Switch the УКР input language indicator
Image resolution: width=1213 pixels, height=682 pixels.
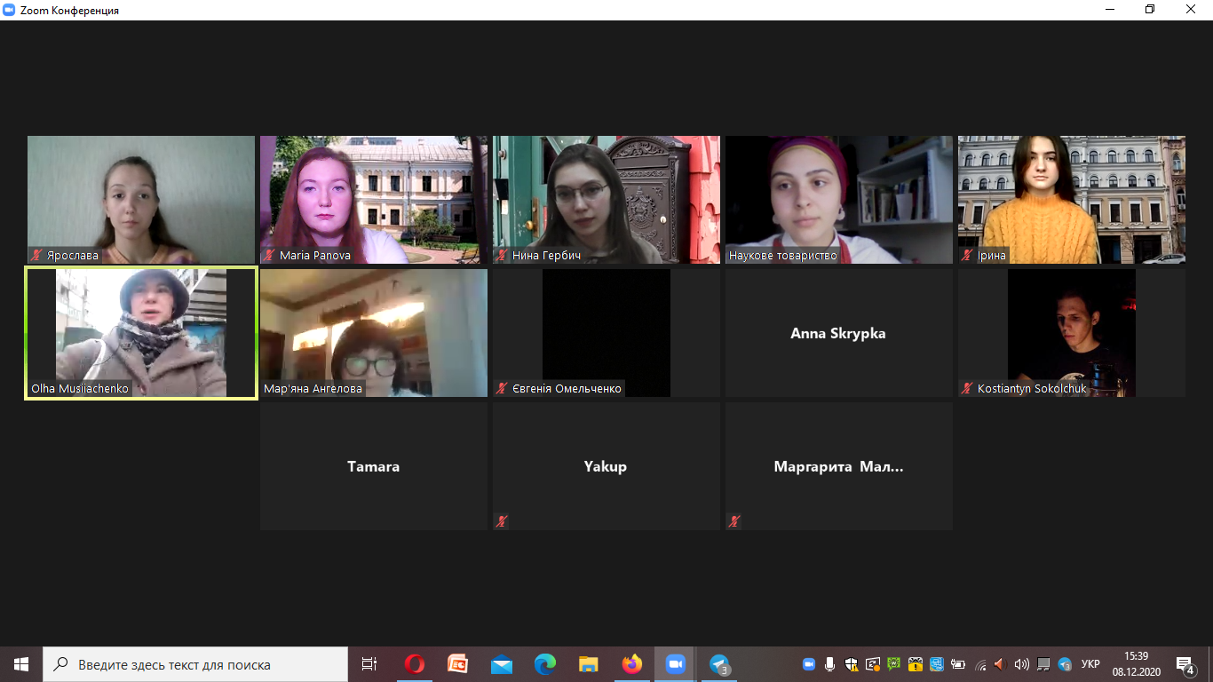coord(1091,664)
